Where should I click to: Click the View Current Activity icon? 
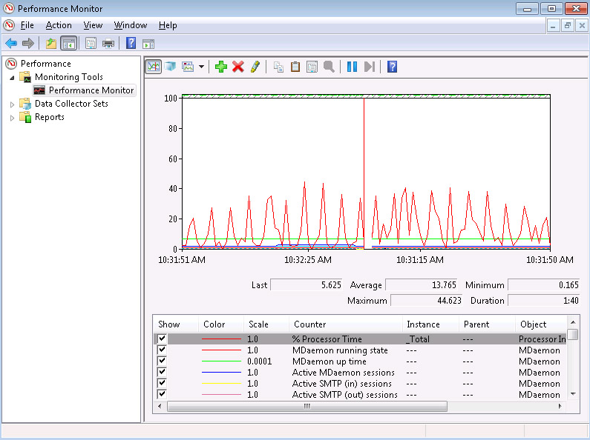154,67
